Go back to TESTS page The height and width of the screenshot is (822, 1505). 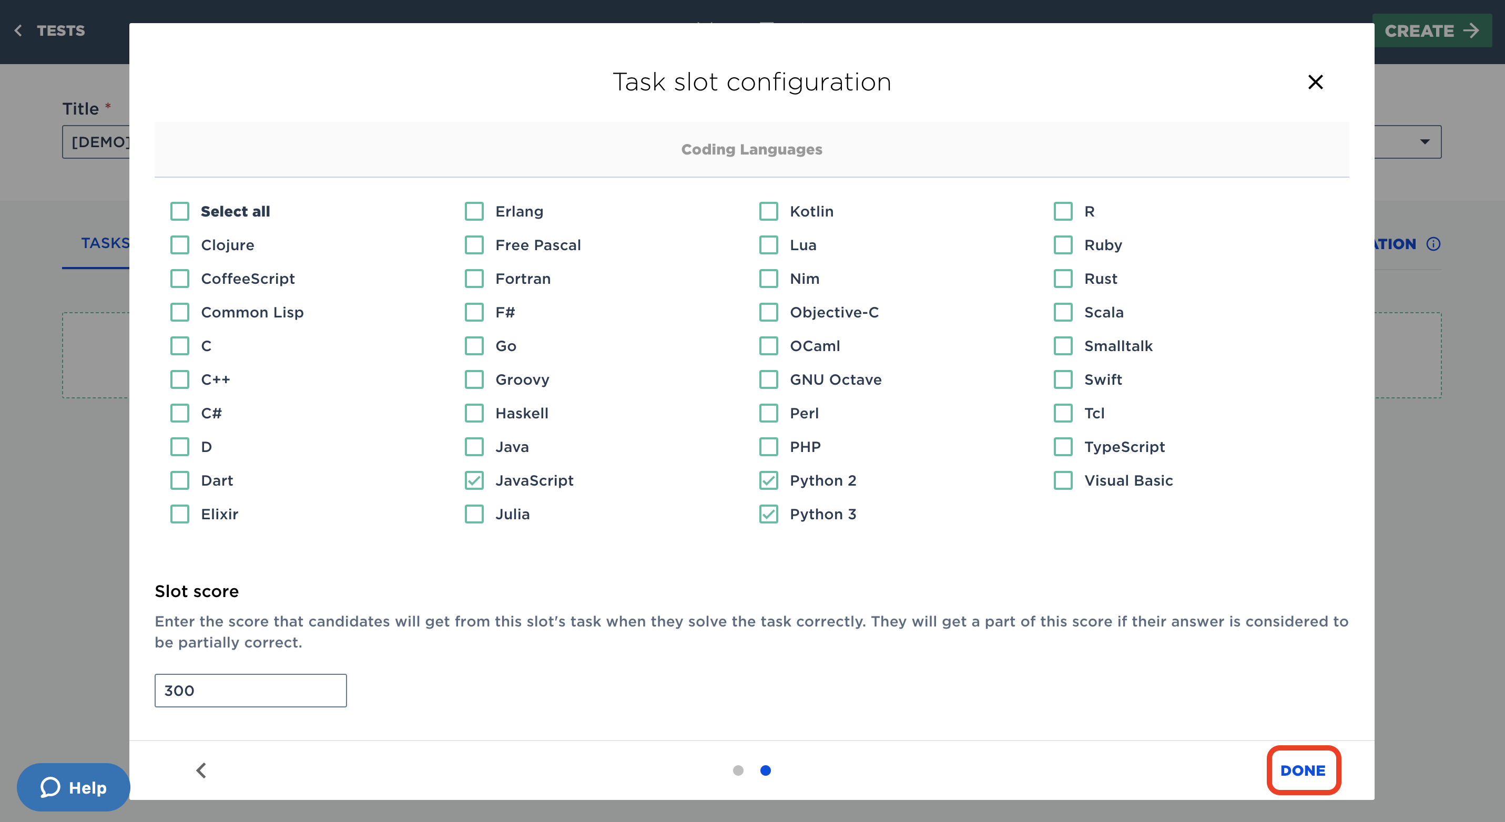(49, 30)
